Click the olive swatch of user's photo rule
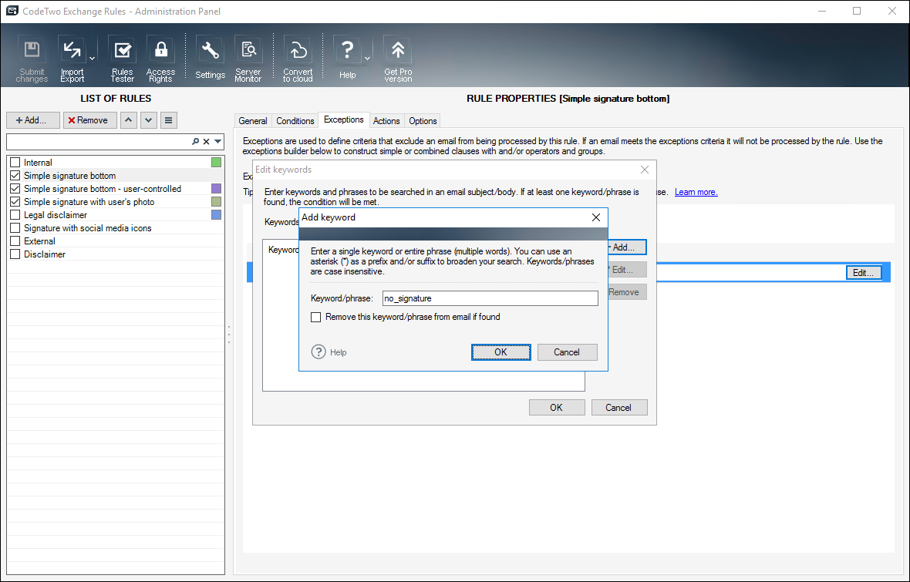 tap(217, 202)
